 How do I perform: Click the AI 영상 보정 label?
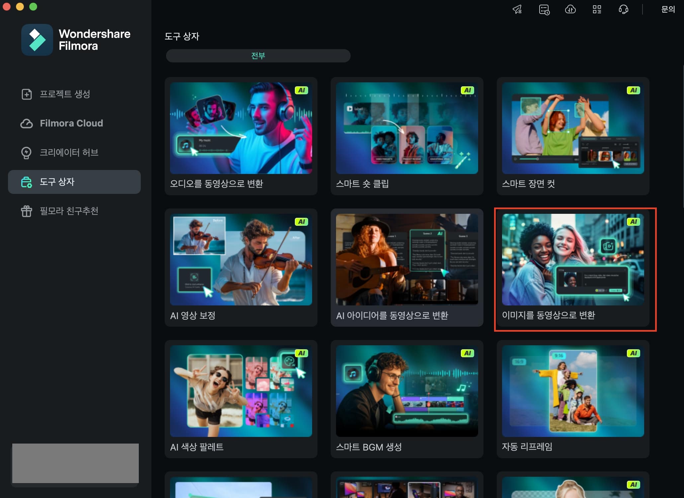(x=193, y=315)
